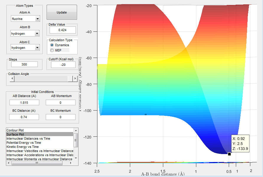Click the plot list scroll down arrow
Image resolution: width=263 pixels, height=177 pixels.
point(76,158)
